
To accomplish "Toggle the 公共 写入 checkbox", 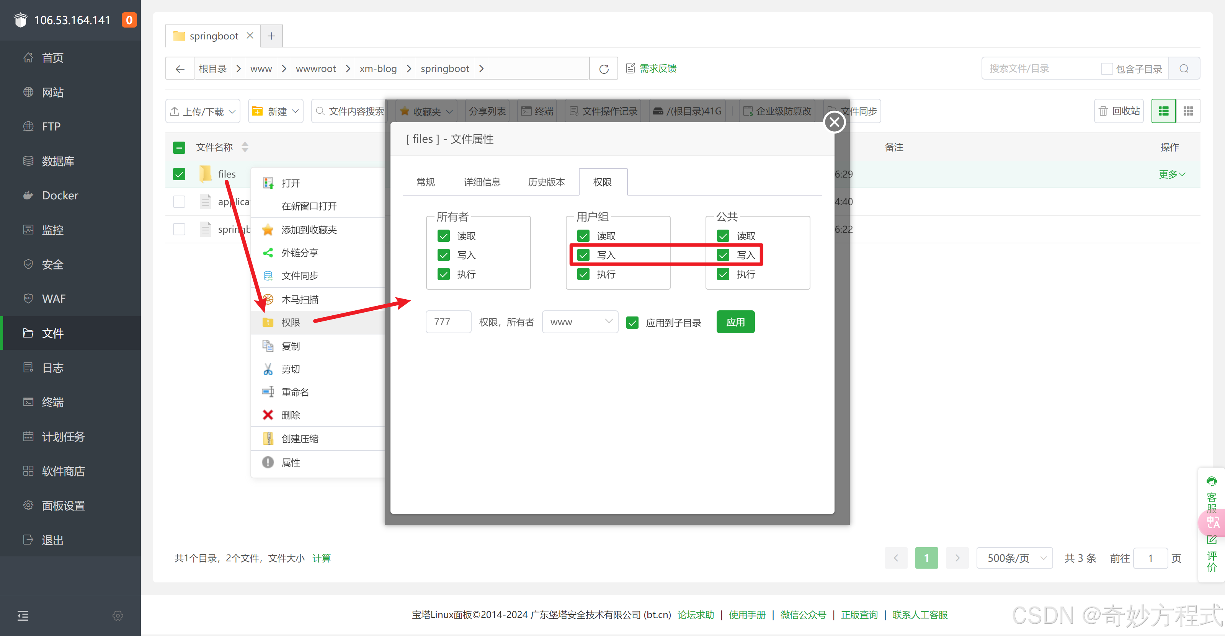I will pos(723,255).
